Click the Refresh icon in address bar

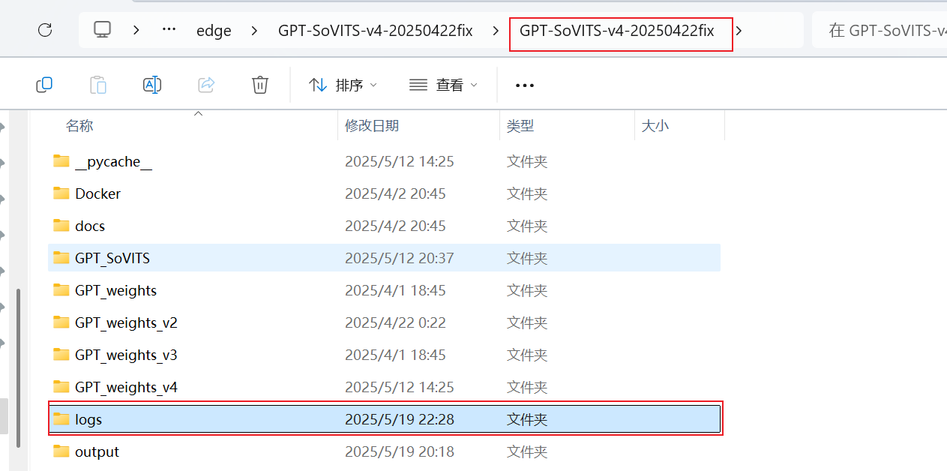coord(45,30)
